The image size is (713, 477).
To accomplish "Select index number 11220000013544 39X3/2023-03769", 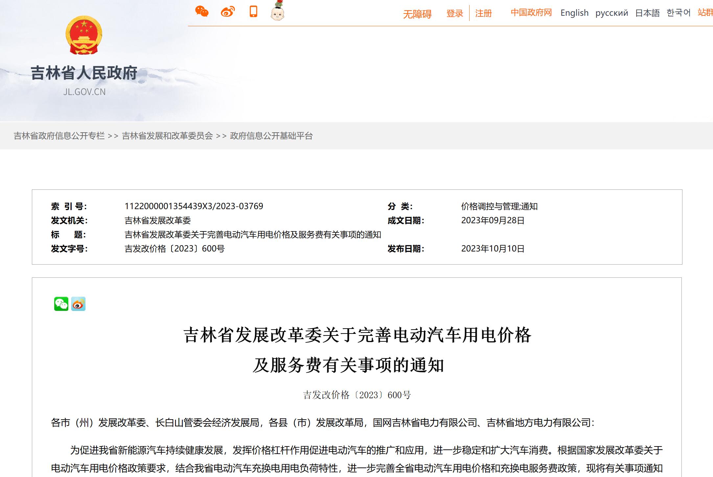I will (194, 206).
